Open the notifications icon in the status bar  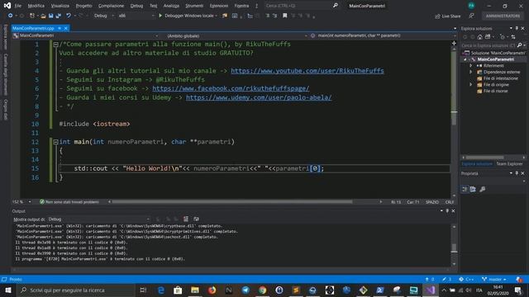(519, 279)
